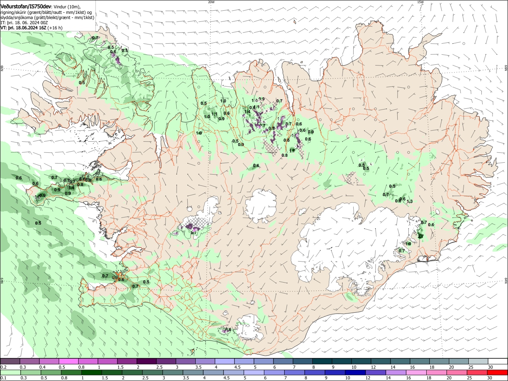Screen dimensions: 508x381
Task: Click the round white Hofsjökull glacier in the centre
Action: pyautogui.click(x=261, y=206)
